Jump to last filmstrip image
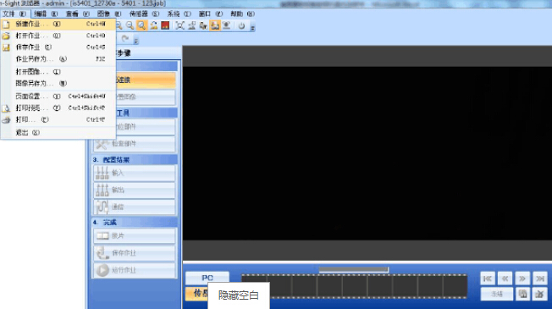This screenshot has height=309, width=552. [x=540, y=279]
